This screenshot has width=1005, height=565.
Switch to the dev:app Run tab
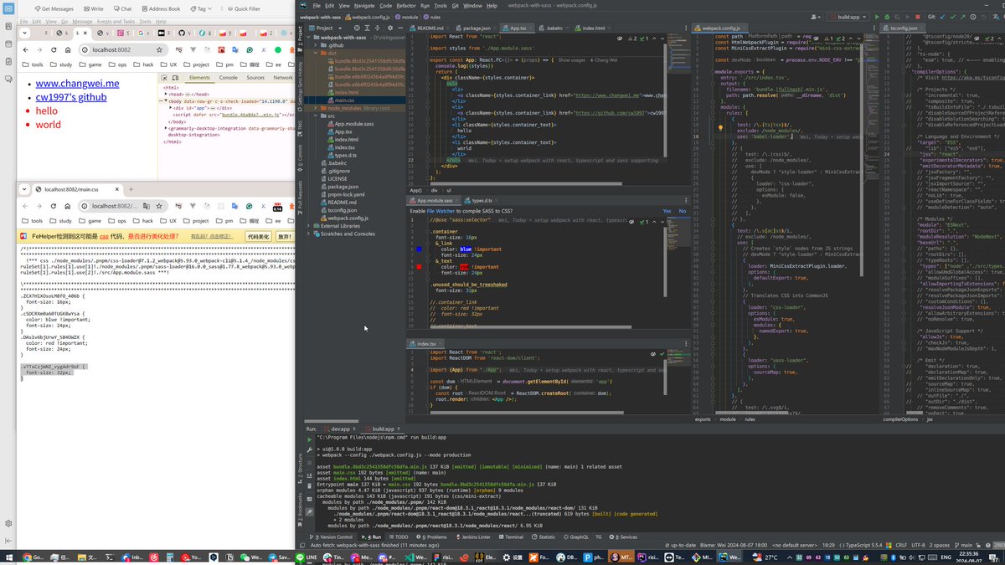pos(340,429)
